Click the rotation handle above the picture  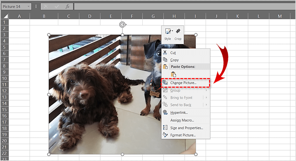122,25
